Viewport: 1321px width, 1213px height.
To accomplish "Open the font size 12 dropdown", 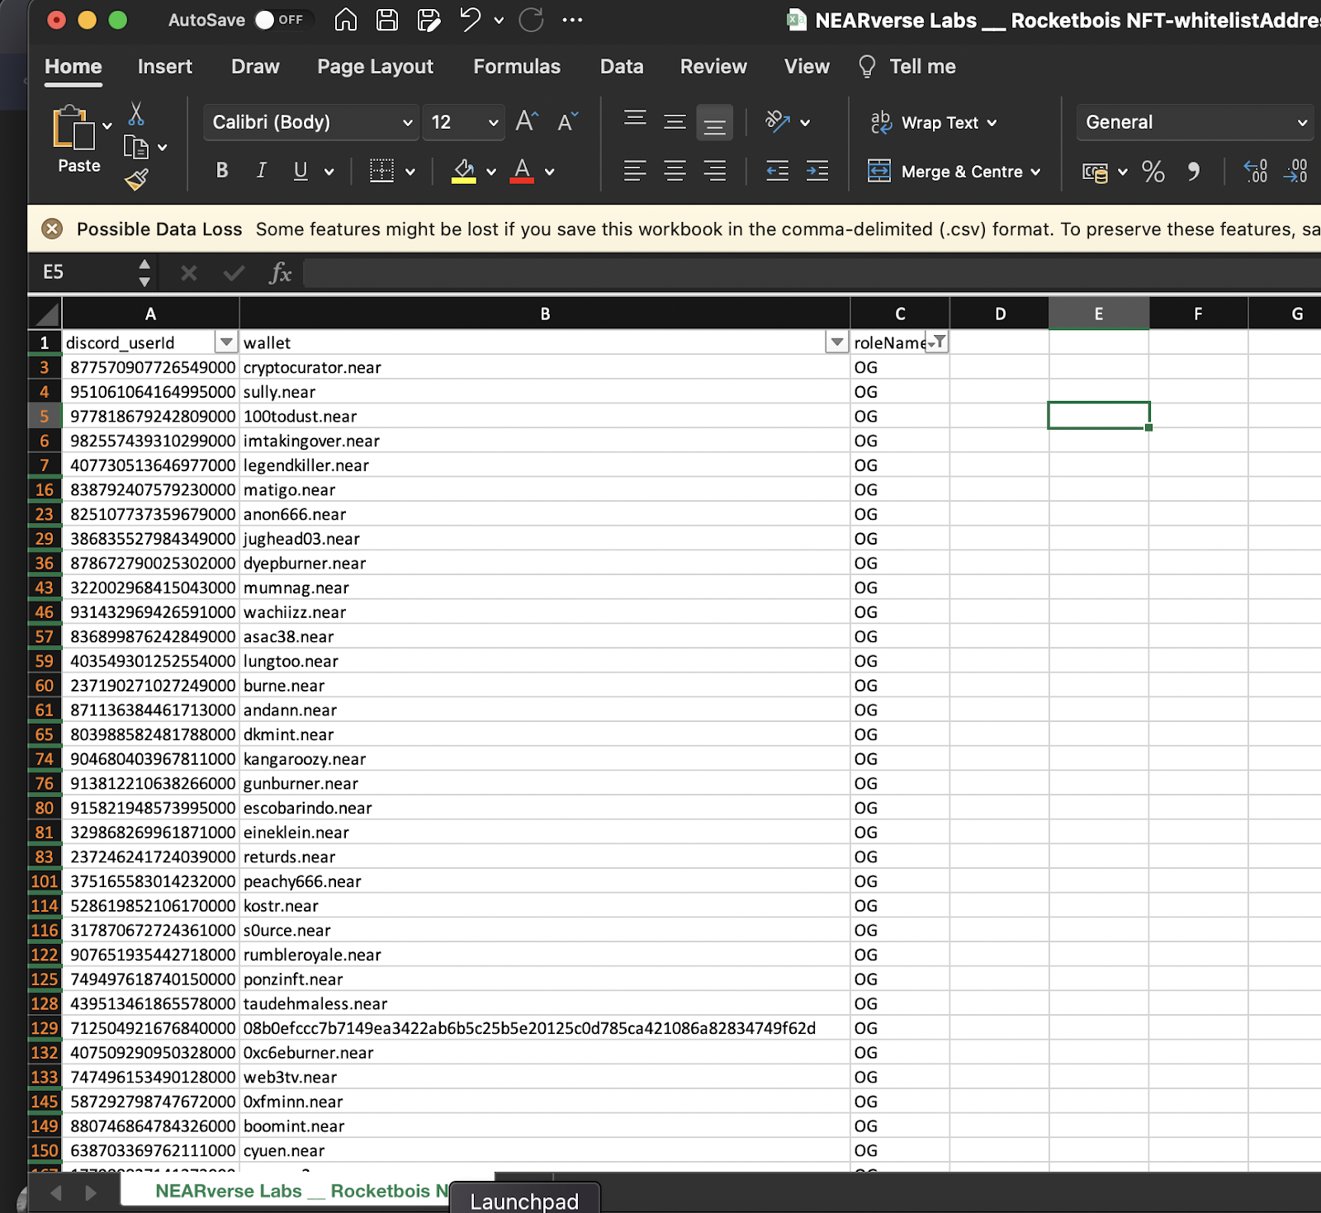I will [x=463, y=122].
